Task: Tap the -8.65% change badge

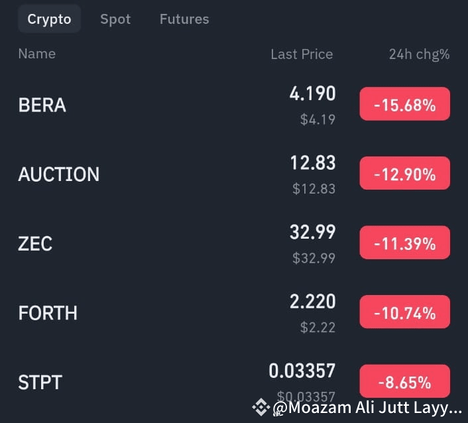Action: [x=405, y=381]
